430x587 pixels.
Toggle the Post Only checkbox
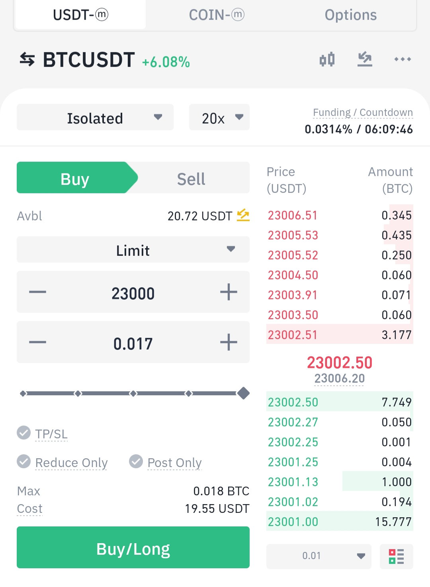tap(136, 461)
